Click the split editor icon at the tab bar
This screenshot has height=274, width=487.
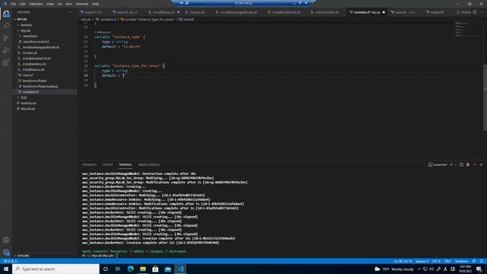pyautogui.click(x=475, y=12)
